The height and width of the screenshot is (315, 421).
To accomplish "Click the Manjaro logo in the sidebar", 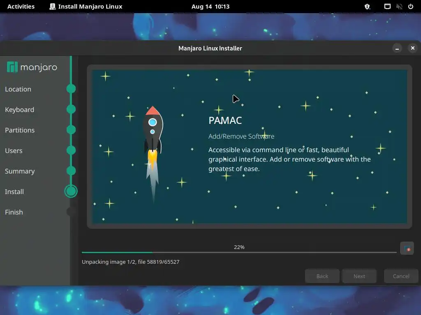I will pos(32,67).
